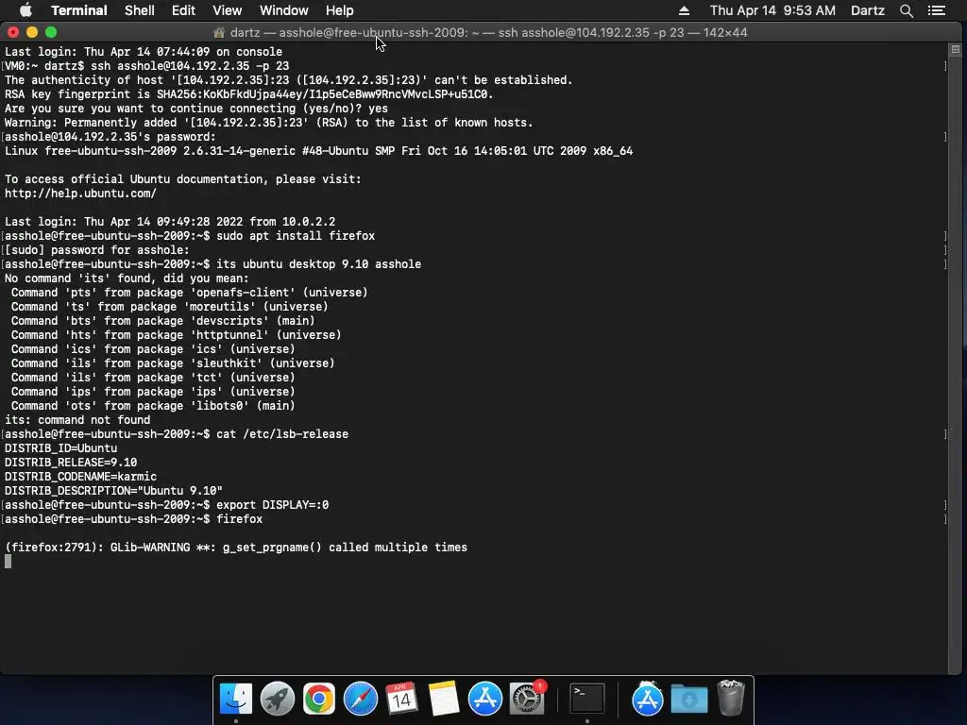Viewport: 967px width, 725px height.
Task: Click the RSA key fingerprint line
Action: (x=249, y=94)
